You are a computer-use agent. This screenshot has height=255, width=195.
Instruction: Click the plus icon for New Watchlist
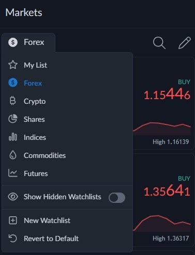[13, 220]
